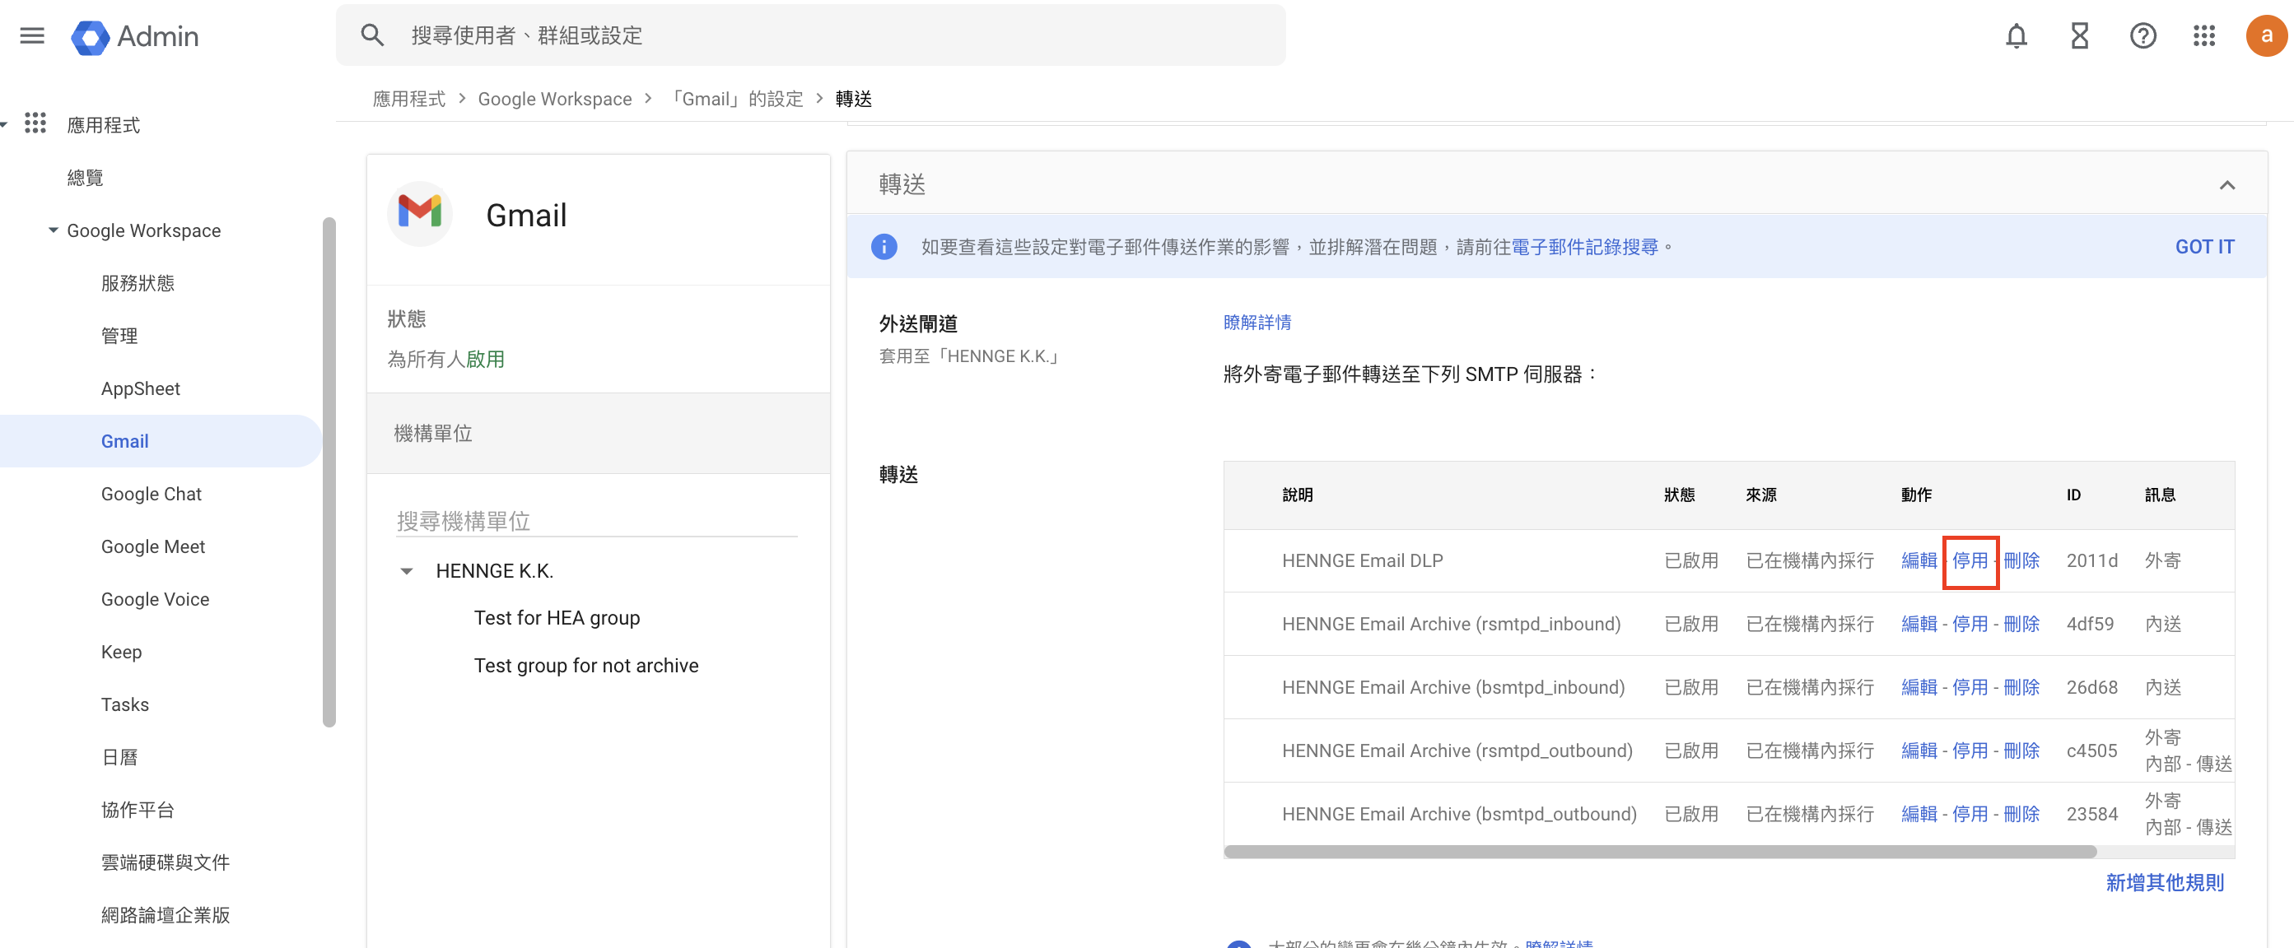The width and height of the screenshot is (2294, 948).
Task: Click the ID value 2011d
Action: coord(2091,560)
